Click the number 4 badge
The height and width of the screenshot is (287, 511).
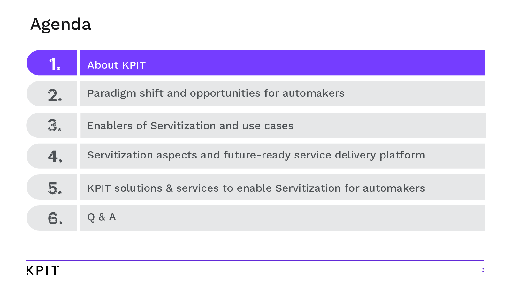point(52,156)
